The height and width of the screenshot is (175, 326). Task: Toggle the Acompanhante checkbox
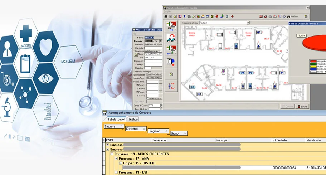(148, 98)
